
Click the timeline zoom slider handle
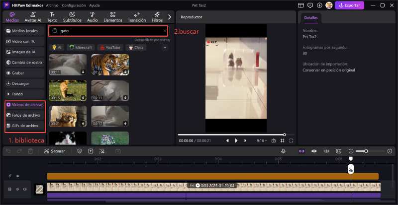[366, 151]
